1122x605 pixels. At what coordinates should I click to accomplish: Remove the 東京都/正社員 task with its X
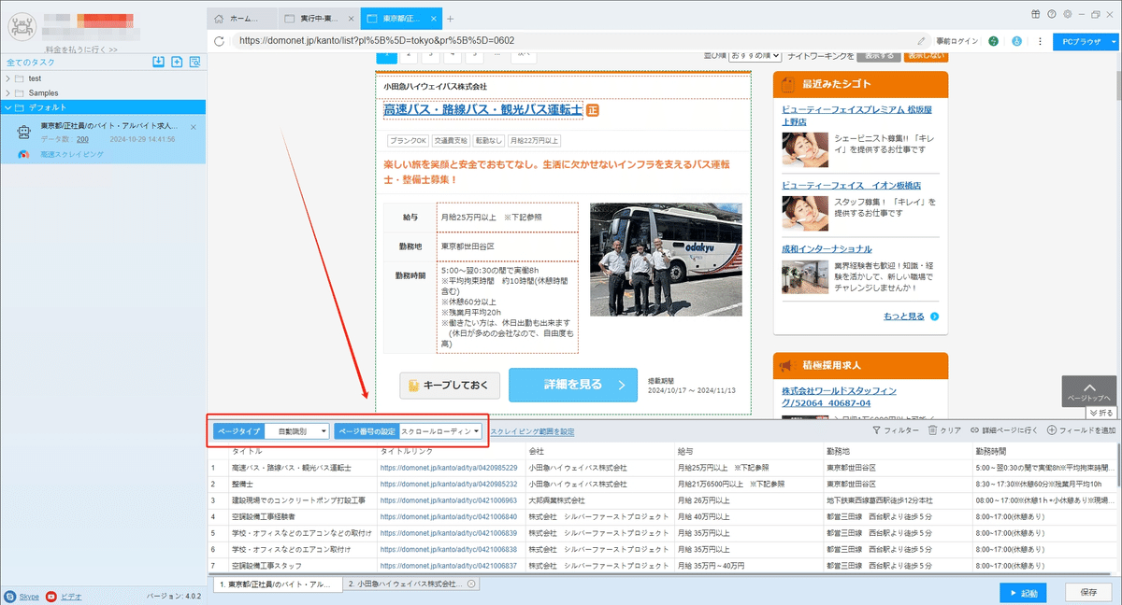pos(194,126)
